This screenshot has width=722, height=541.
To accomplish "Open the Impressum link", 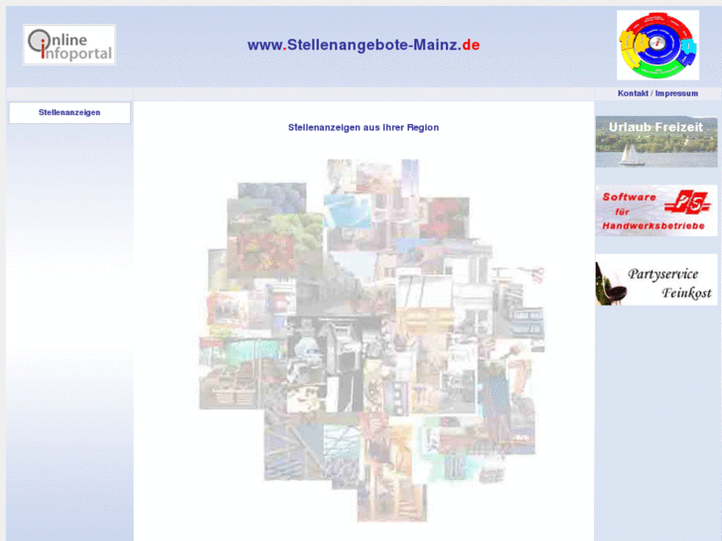I will (676, 93).
